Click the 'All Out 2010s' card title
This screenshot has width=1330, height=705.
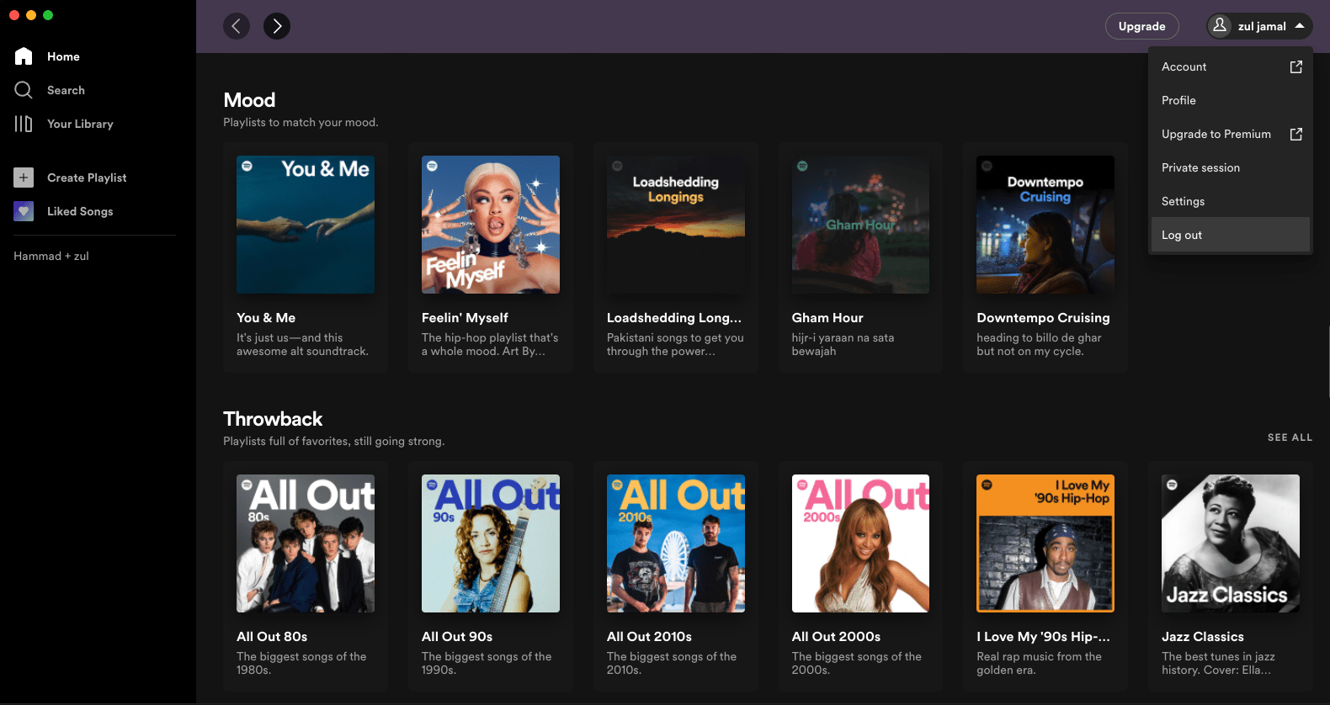click(649, 637)
